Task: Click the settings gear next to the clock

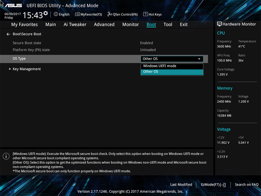Action: click(x=46, y=13)
